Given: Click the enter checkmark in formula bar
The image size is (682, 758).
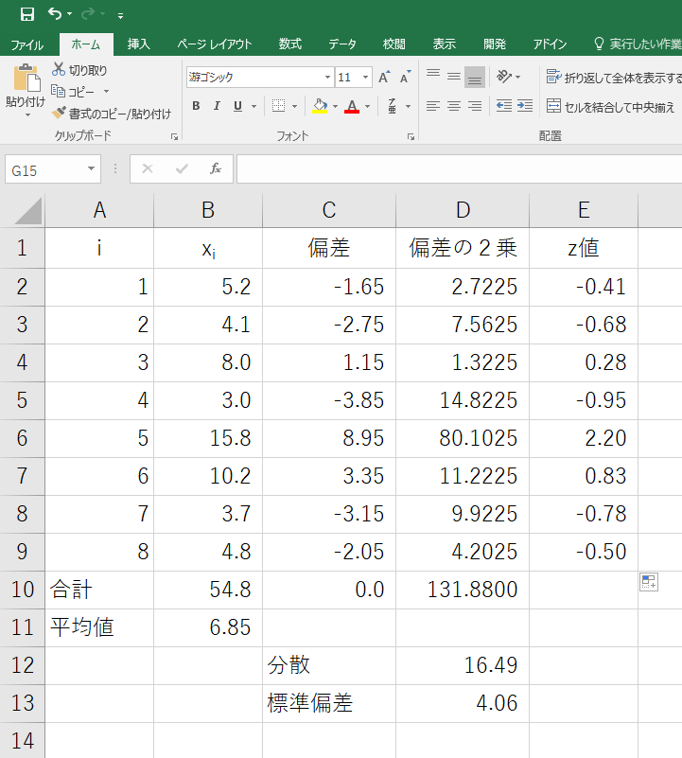Looking at the screenshot, I should click(182, 168).
